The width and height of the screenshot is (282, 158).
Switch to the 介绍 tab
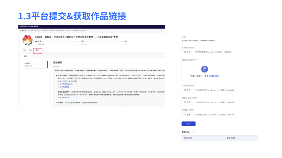pyautogui.click(x=24, y=50)
